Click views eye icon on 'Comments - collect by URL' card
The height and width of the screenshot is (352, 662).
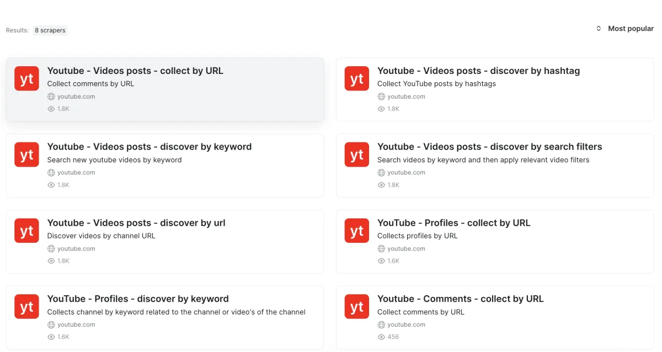pyautogui.click(x=381, y=337)
